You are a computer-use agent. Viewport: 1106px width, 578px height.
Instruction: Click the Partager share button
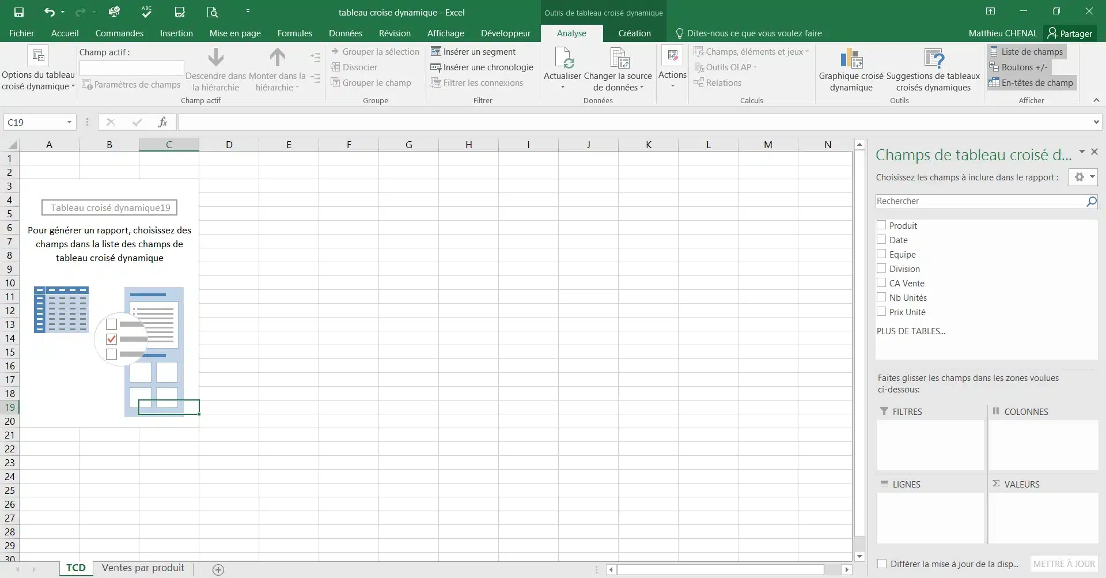point(1070,33)
